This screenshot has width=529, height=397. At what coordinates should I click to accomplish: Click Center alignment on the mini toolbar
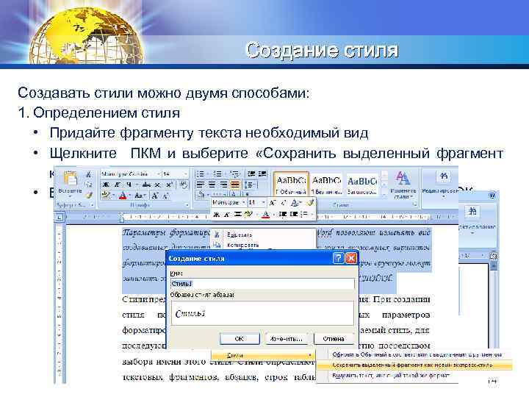coord(238,214)
